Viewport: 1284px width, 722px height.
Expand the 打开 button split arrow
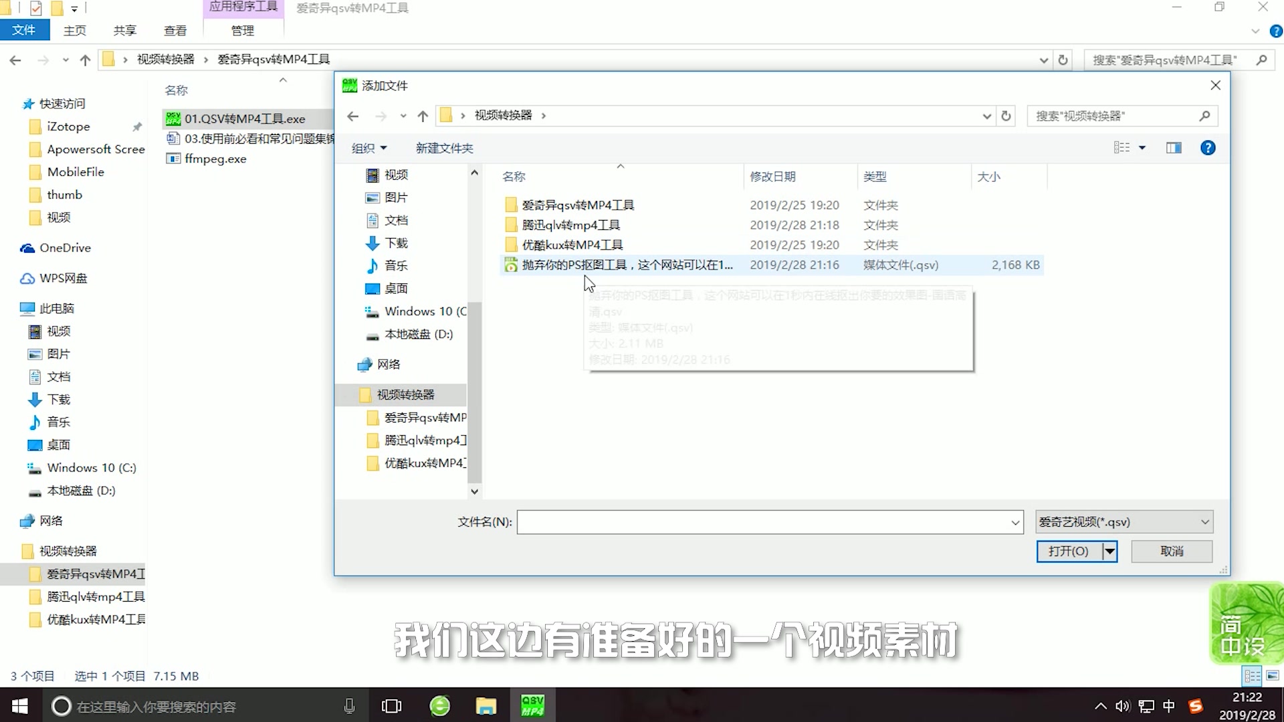coord(1108,551)
